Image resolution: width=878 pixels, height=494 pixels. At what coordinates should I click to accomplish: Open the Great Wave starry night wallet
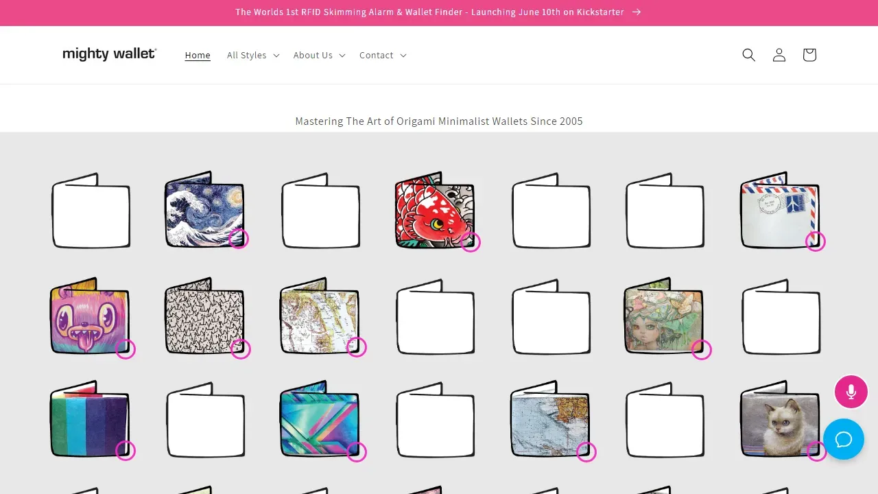[205, 210]
